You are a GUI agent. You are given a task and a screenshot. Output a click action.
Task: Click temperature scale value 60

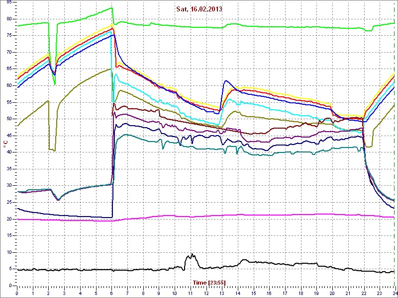(x=9, y=85)
